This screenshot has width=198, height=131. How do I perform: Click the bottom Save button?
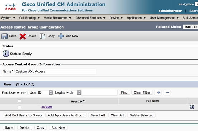(9, 127)
